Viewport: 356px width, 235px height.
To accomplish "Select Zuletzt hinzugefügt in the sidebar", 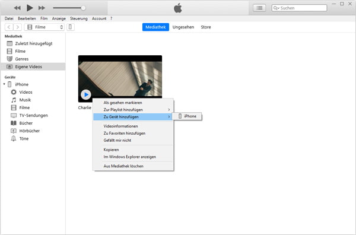I will 33,43.
